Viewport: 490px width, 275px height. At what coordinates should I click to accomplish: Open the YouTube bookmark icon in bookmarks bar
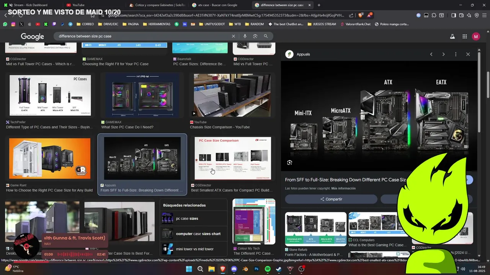(38, 24)
